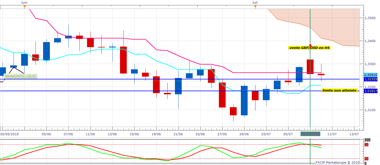Click the 29/06 date axis label
The height and width of the screenshot is (165, 380).
[x=244, y=134]
